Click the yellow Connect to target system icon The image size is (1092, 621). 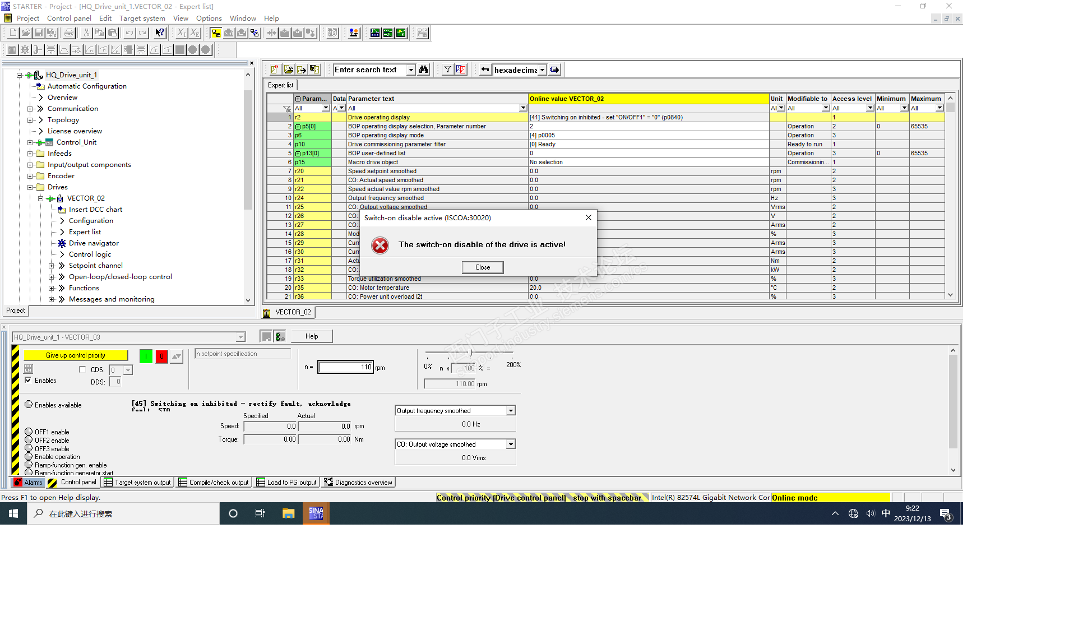216,33
